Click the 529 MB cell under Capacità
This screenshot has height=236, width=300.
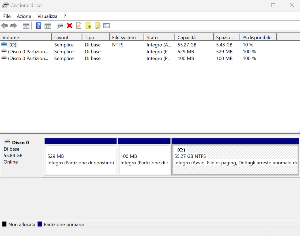[186, 52]
